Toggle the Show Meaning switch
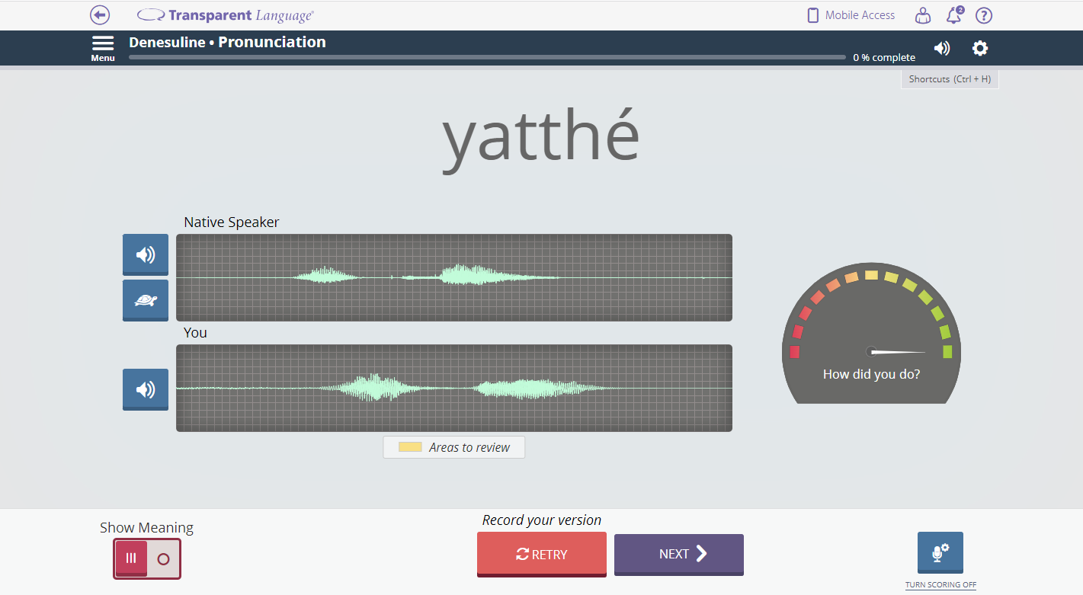1083x595 pixels. point(147,558)
